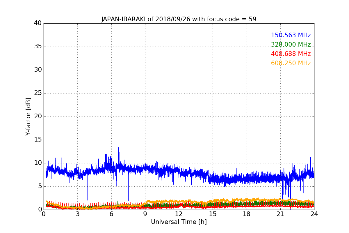The width and height of the screenshot is (349, 233).
Task: Click x-axis tick label 21
Action: coord(280,214)
